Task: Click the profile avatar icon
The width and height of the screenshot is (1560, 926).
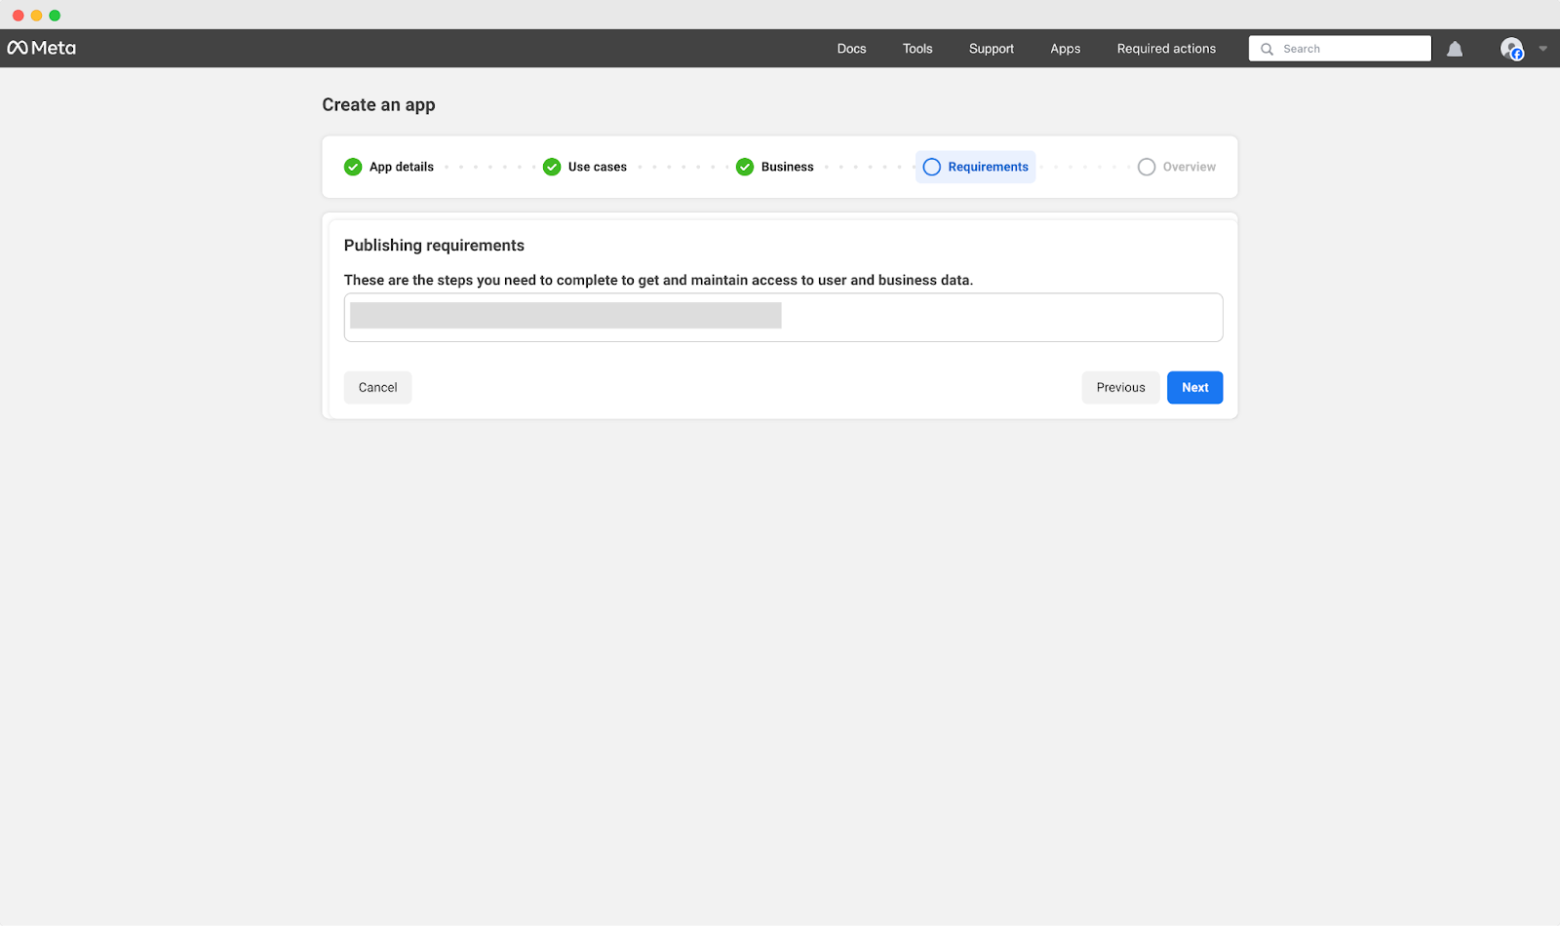Action: 1511,48
